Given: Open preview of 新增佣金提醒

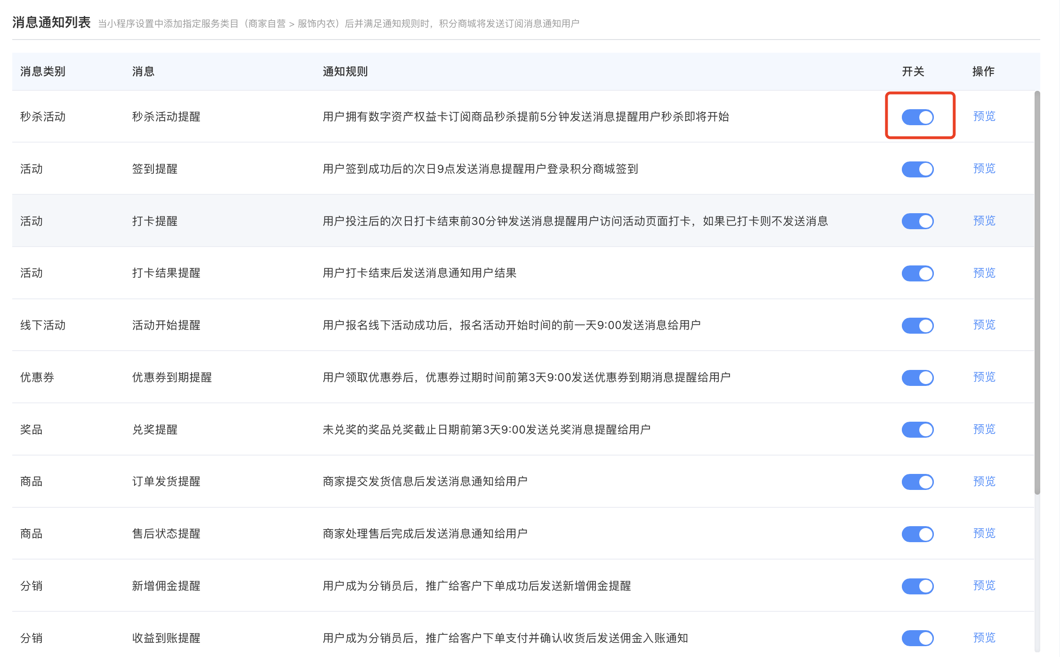Looking at the screenshot, I should tap(984, 585).
